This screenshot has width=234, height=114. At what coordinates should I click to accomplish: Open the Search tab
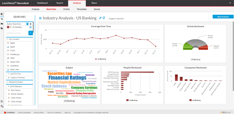click(x=60, y=3)
